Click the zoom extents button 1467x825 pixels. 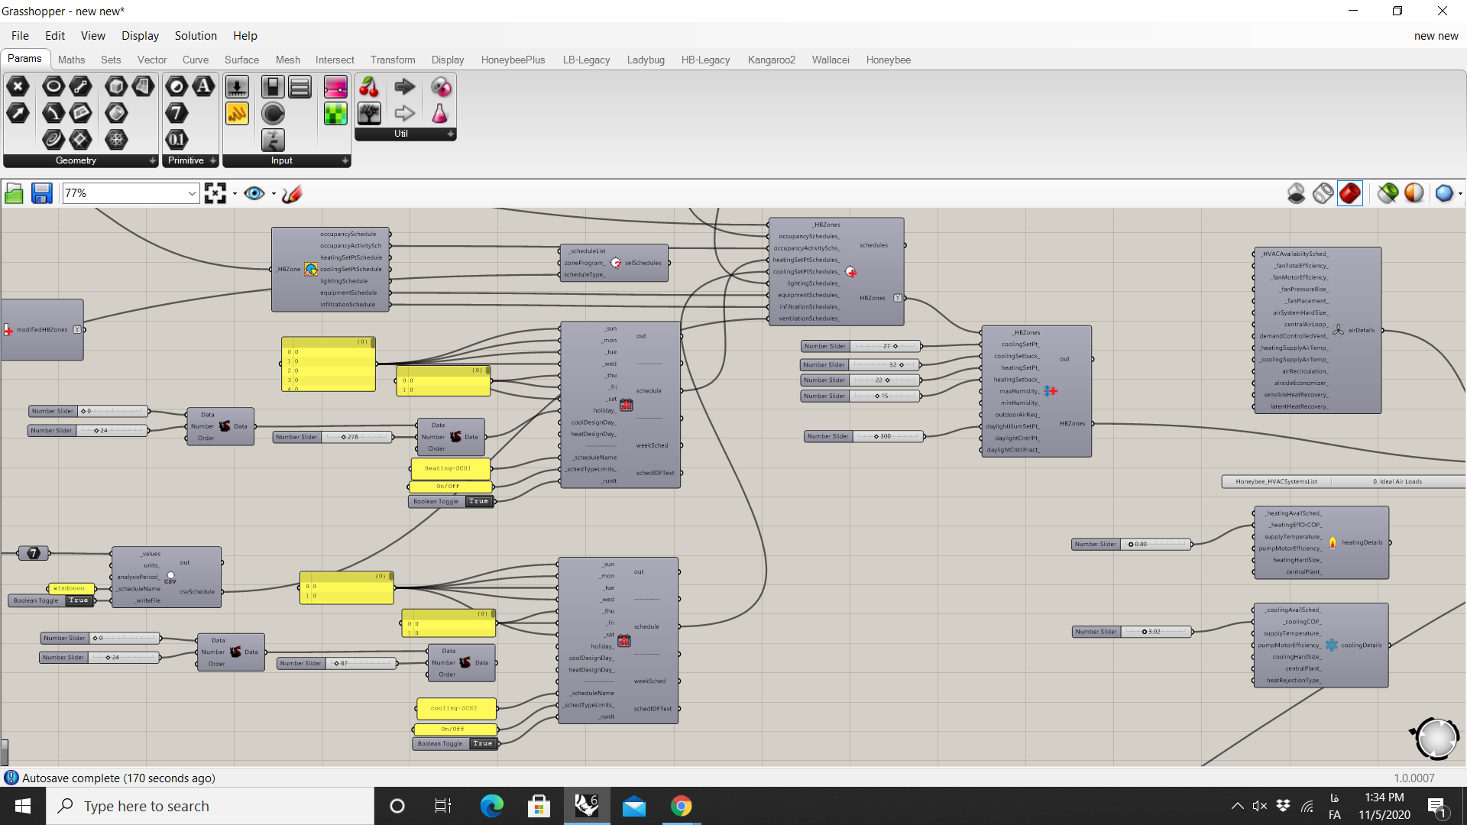[x=215, y=193]
